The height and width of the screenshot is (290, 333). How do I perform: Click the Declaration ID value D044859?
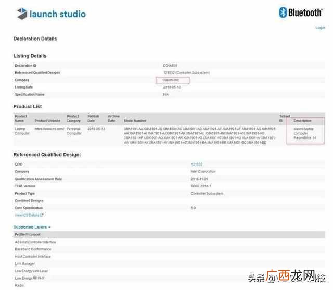pos(170,66)
